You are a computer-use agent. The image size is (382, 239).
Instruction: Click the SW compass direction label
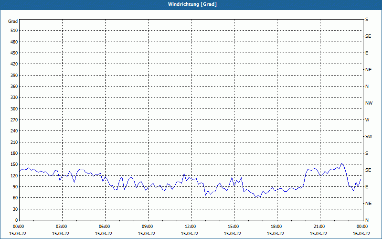click(368, 137)
